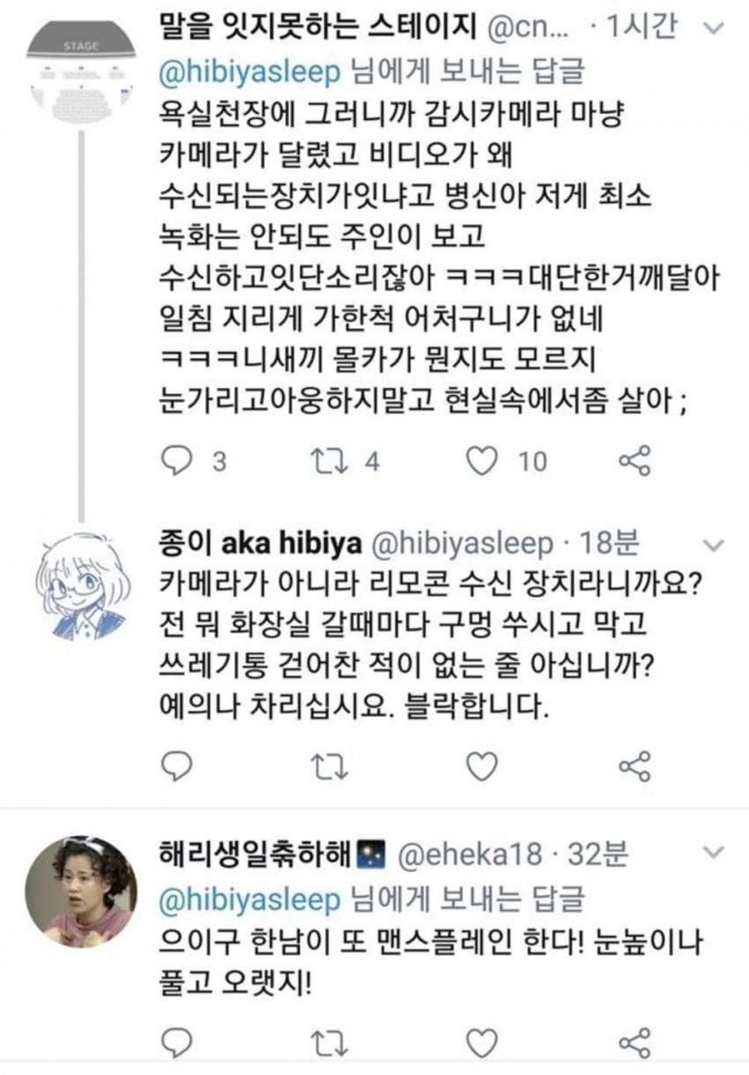Retweet the first tweet with 4 retweets
This screenshot has height=1075, width=749.
click(x=328, y=460)
